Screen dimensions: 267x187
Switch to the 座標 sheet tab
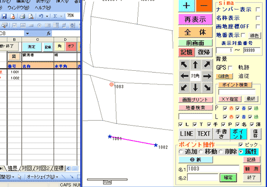pyautogui.click(x=58, y=168)
